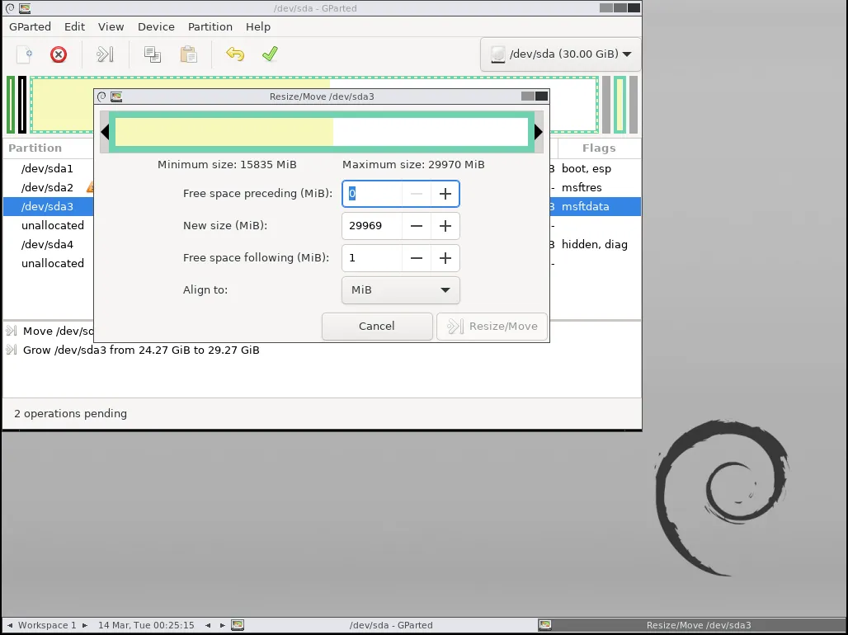The width and height of the screenshot is (848, 635).
Task: Cancel the Resize/Move dialog
Action: 376,326
